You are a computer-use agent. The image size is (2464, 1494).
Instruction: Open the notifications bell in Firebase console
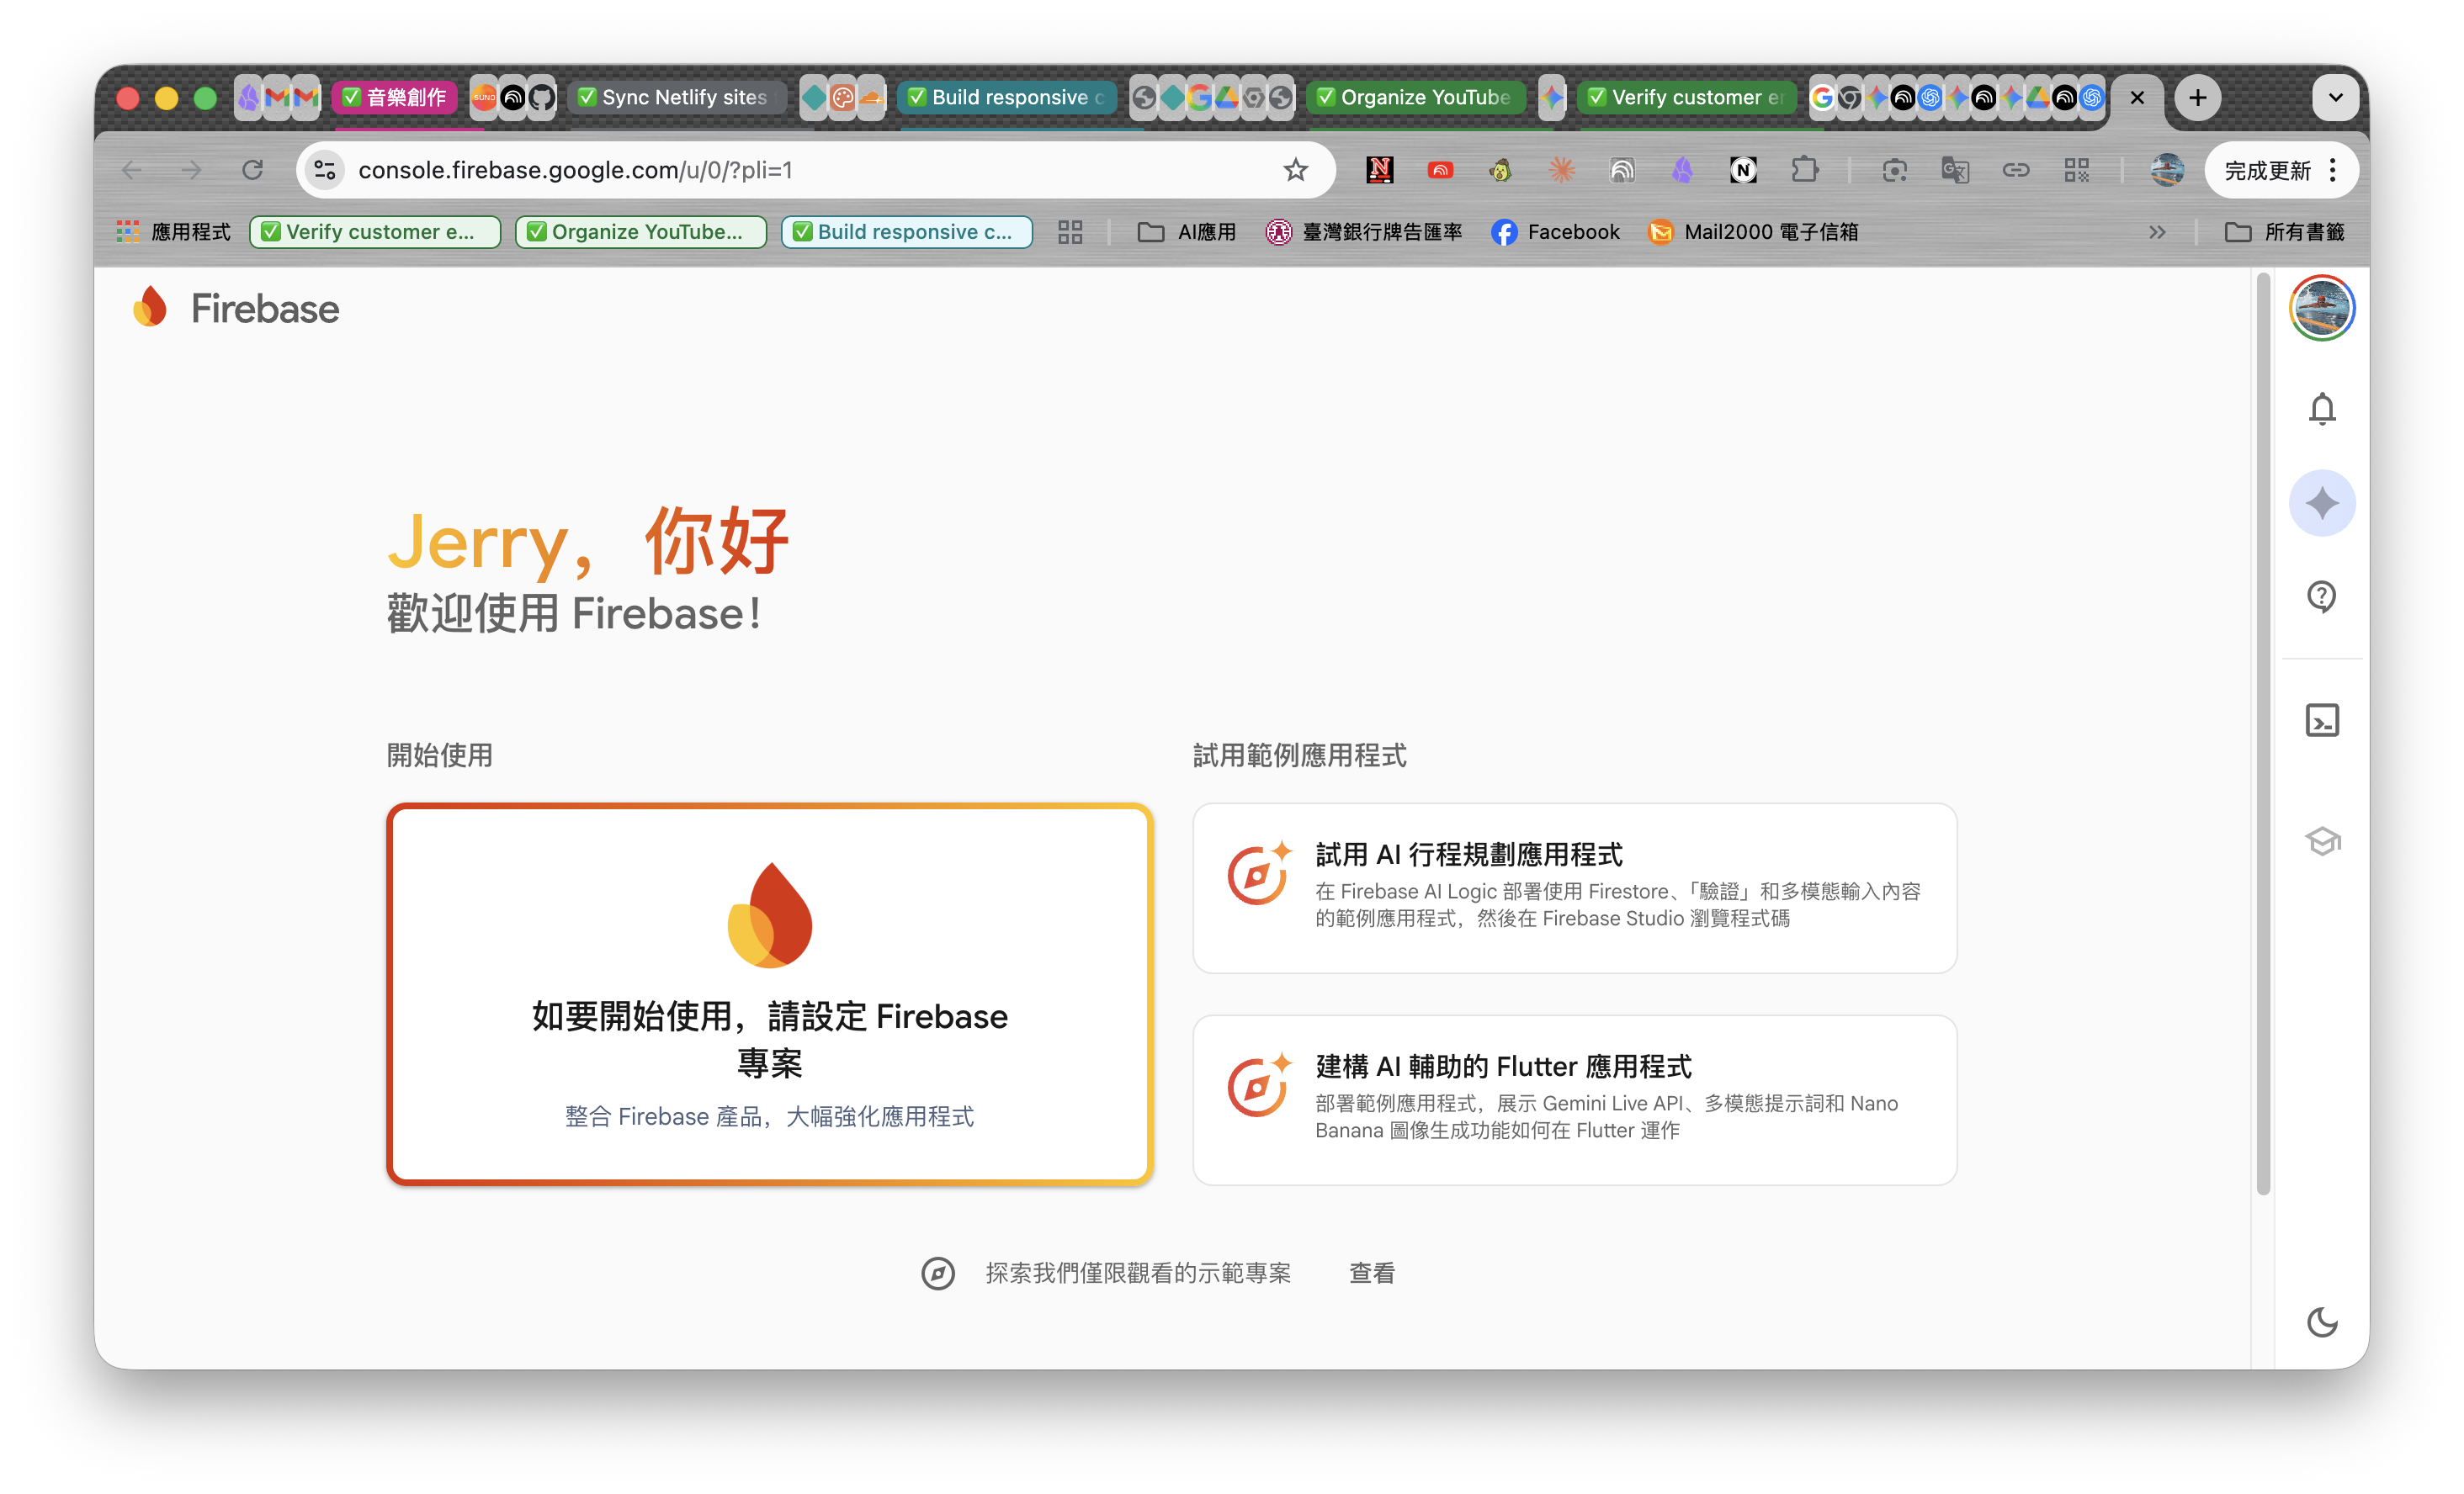coord(2321,409)
